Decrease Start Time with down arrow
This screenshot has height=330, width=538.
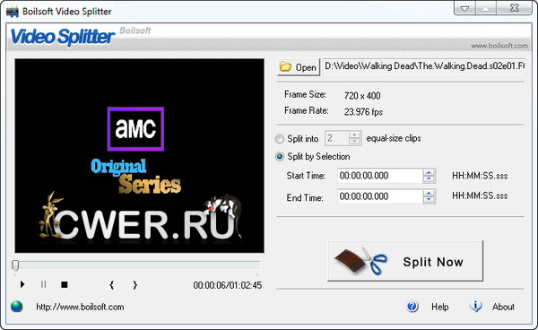tap(429, 179)
